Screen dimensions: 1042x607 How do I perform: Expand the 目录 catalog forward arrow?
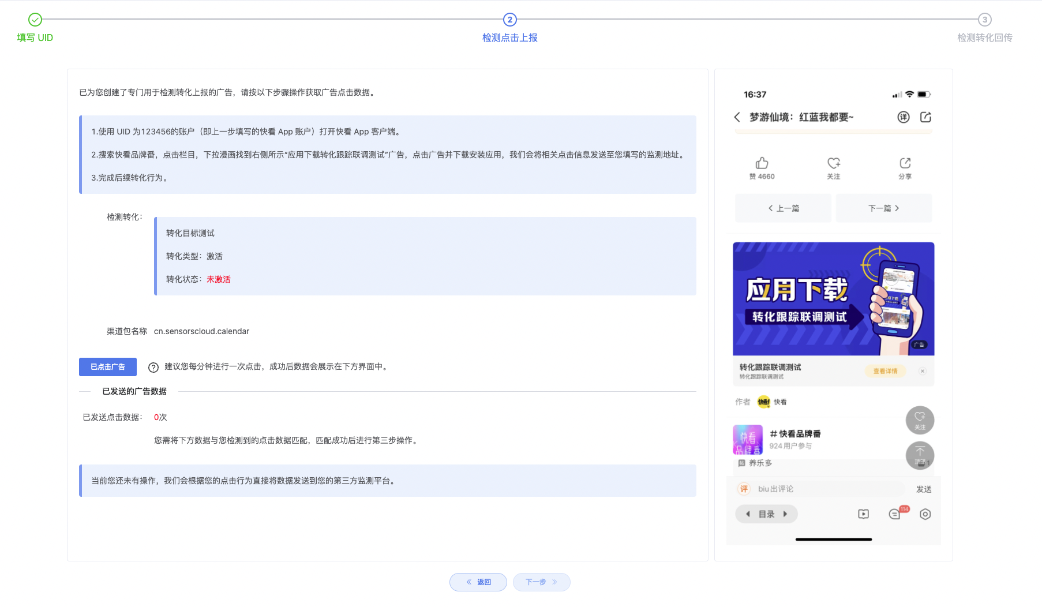785,514
